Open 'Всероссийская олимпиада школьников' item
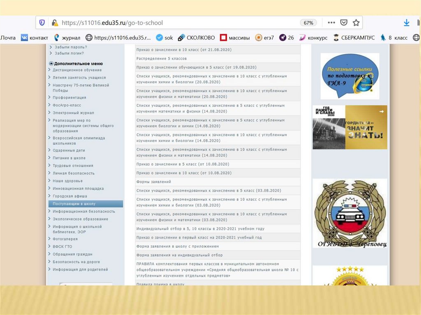 (79, 140)
